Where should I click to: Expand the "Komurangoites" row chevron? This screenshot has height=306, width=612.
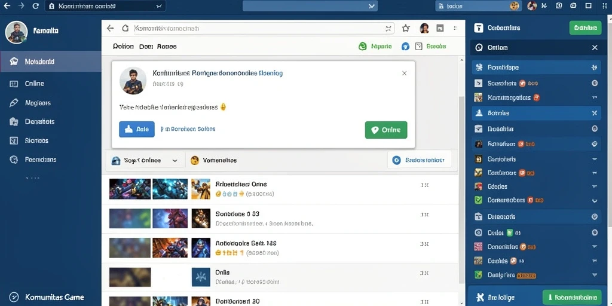point(595,97)
